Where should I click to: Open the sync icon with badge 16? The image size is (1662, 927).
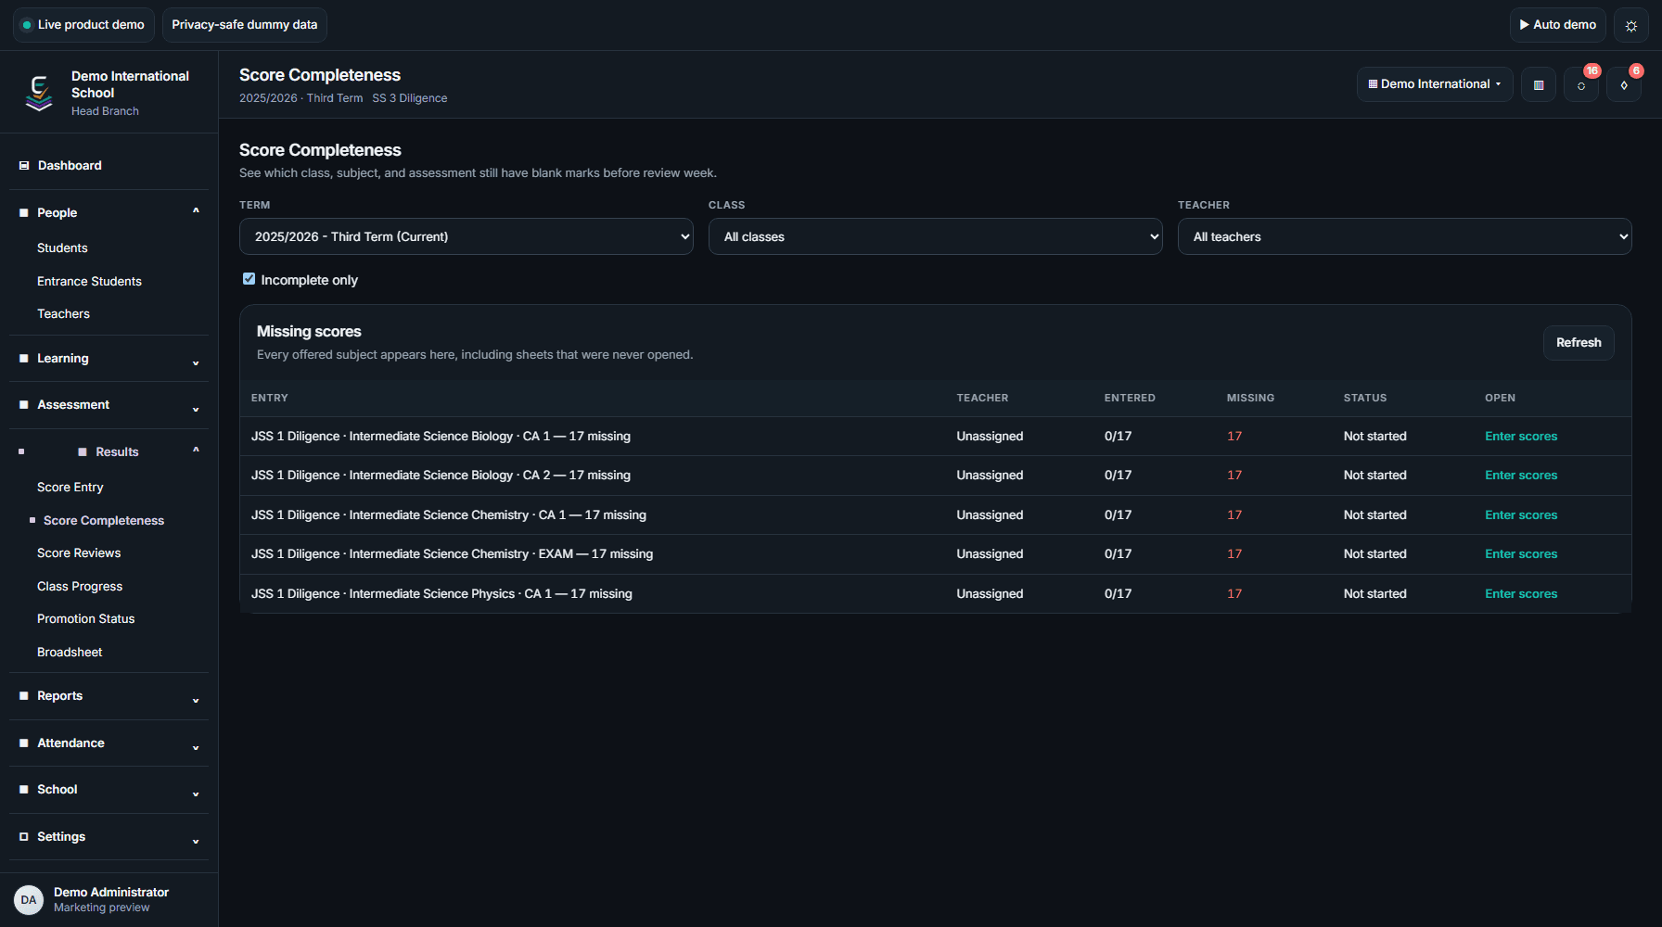click(x=1581, y=84)
